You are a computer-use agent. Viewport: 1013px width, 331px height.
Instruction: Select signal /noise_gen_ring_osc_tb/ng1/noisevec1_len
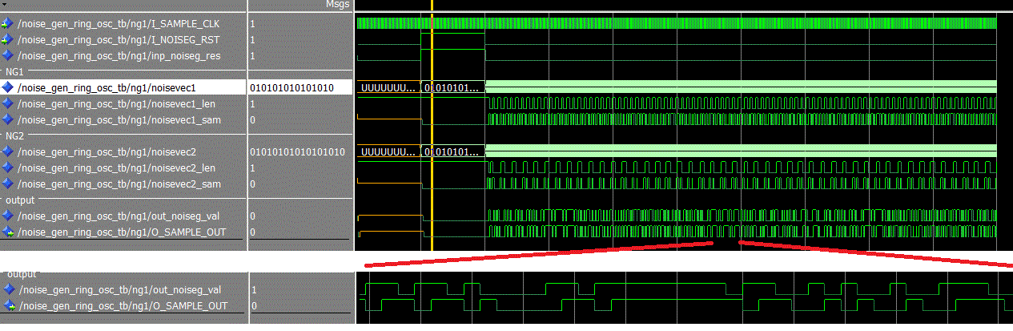click(x=118, y=104)
